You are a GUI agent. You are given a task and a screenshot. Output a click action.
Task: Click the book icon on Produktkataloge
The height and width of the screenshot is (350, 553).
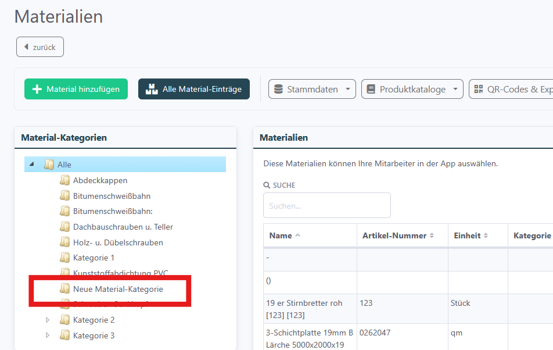pyautogui.click(x=371, y=89)
